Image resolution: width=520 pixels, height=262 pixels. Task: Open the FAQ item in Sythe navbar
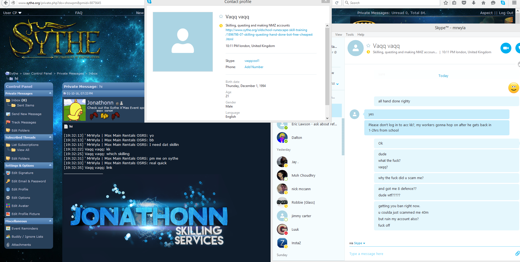click(79, 13)
